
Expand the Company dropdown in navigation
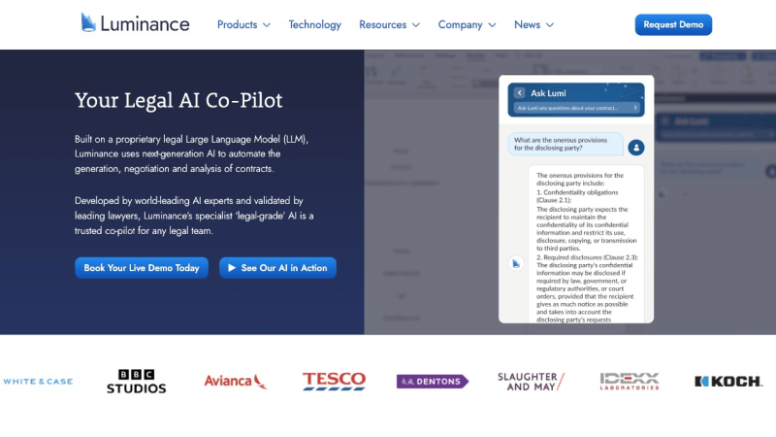click(467, 24)
